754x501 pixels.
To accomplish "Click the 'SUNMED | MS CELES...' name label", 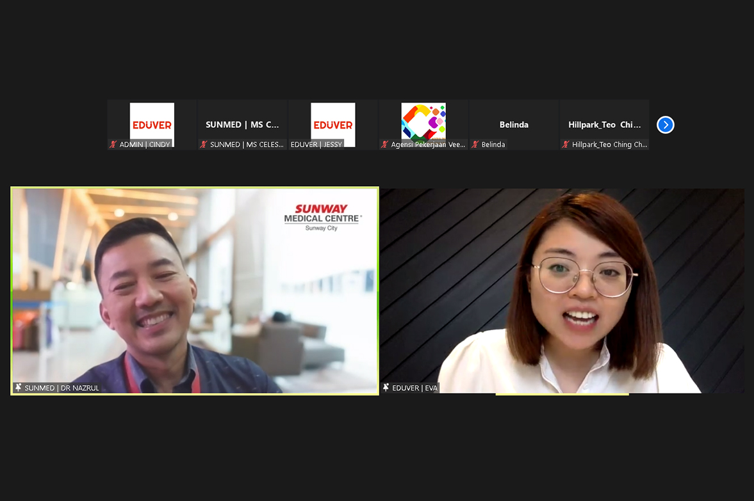I will (x=247, y=144).
